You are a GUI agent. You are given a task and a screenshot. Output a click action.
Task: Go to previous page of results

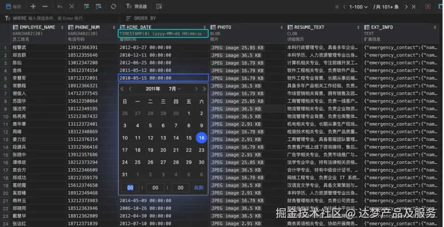pyautogui.click(x=344, y=7)
